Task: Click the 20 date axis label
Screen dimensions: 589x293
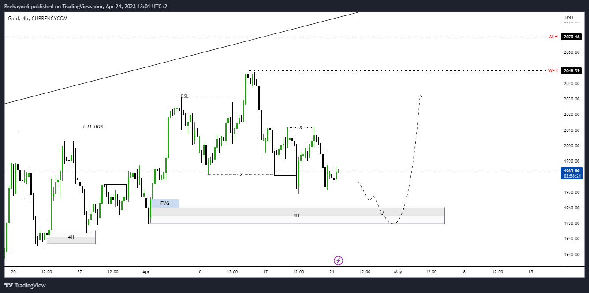Action: tap(13, 272)
